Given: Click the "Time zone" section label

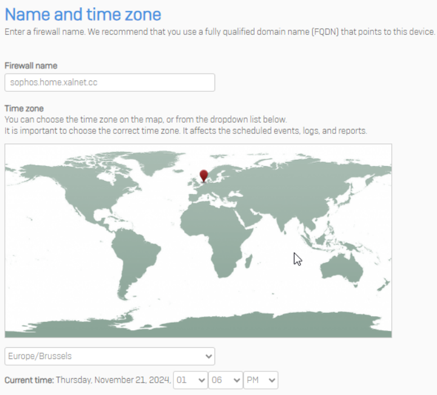Looking at the screenshot, I should coord(24,109).
